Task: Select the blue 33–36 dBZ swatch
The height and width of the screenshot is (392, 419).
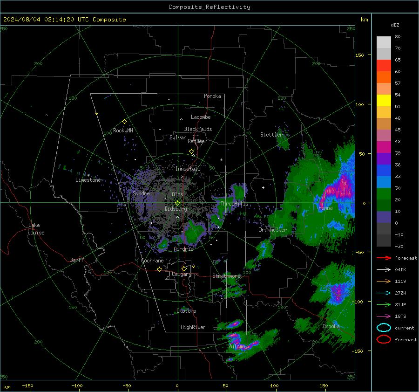Action: tap(384, 171)
